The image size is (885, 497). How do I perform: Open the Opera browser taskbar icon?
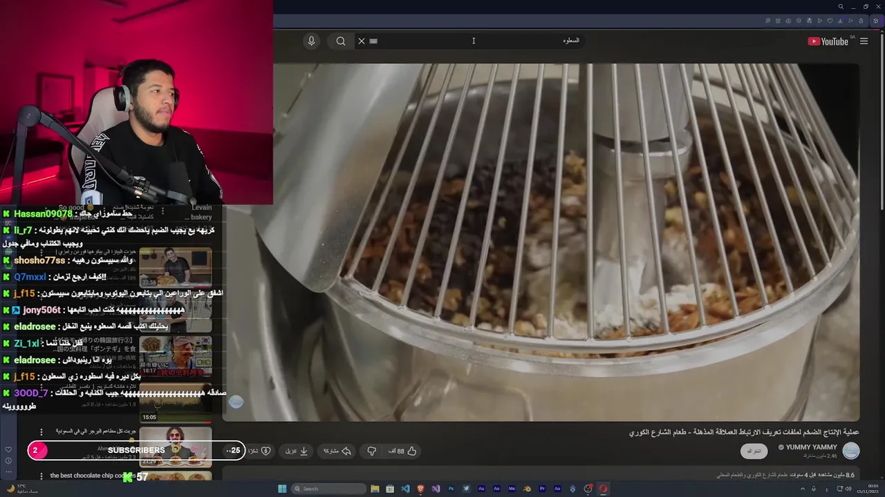tap(603, 489)
